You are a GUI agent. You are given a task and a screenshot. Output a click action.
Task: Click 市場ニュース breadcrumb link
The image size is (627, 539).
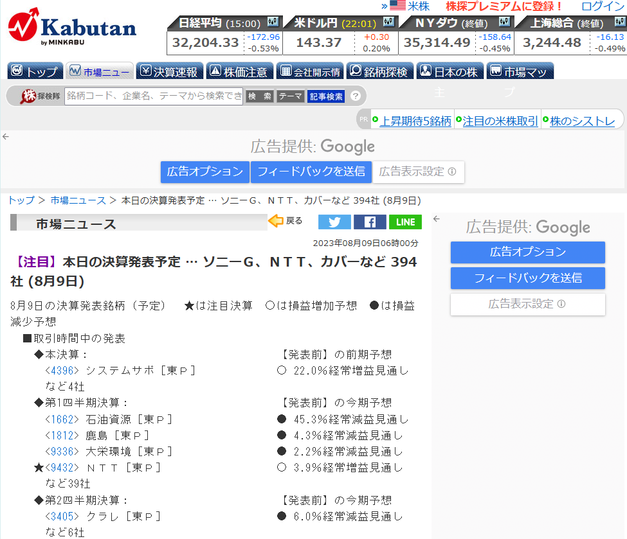78,200
